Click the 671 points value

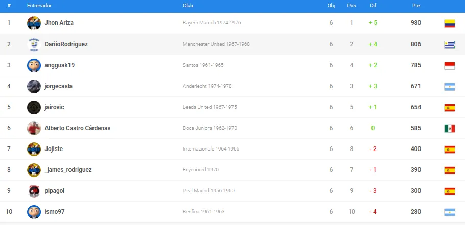[x=416, y=86]
